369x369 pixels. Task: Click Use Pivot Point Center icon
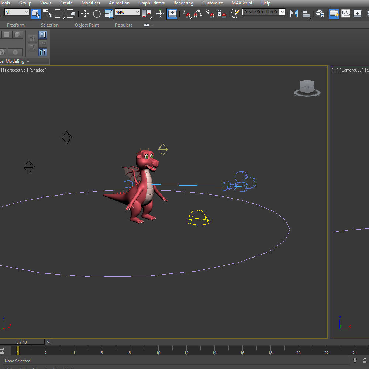[146, 13]
